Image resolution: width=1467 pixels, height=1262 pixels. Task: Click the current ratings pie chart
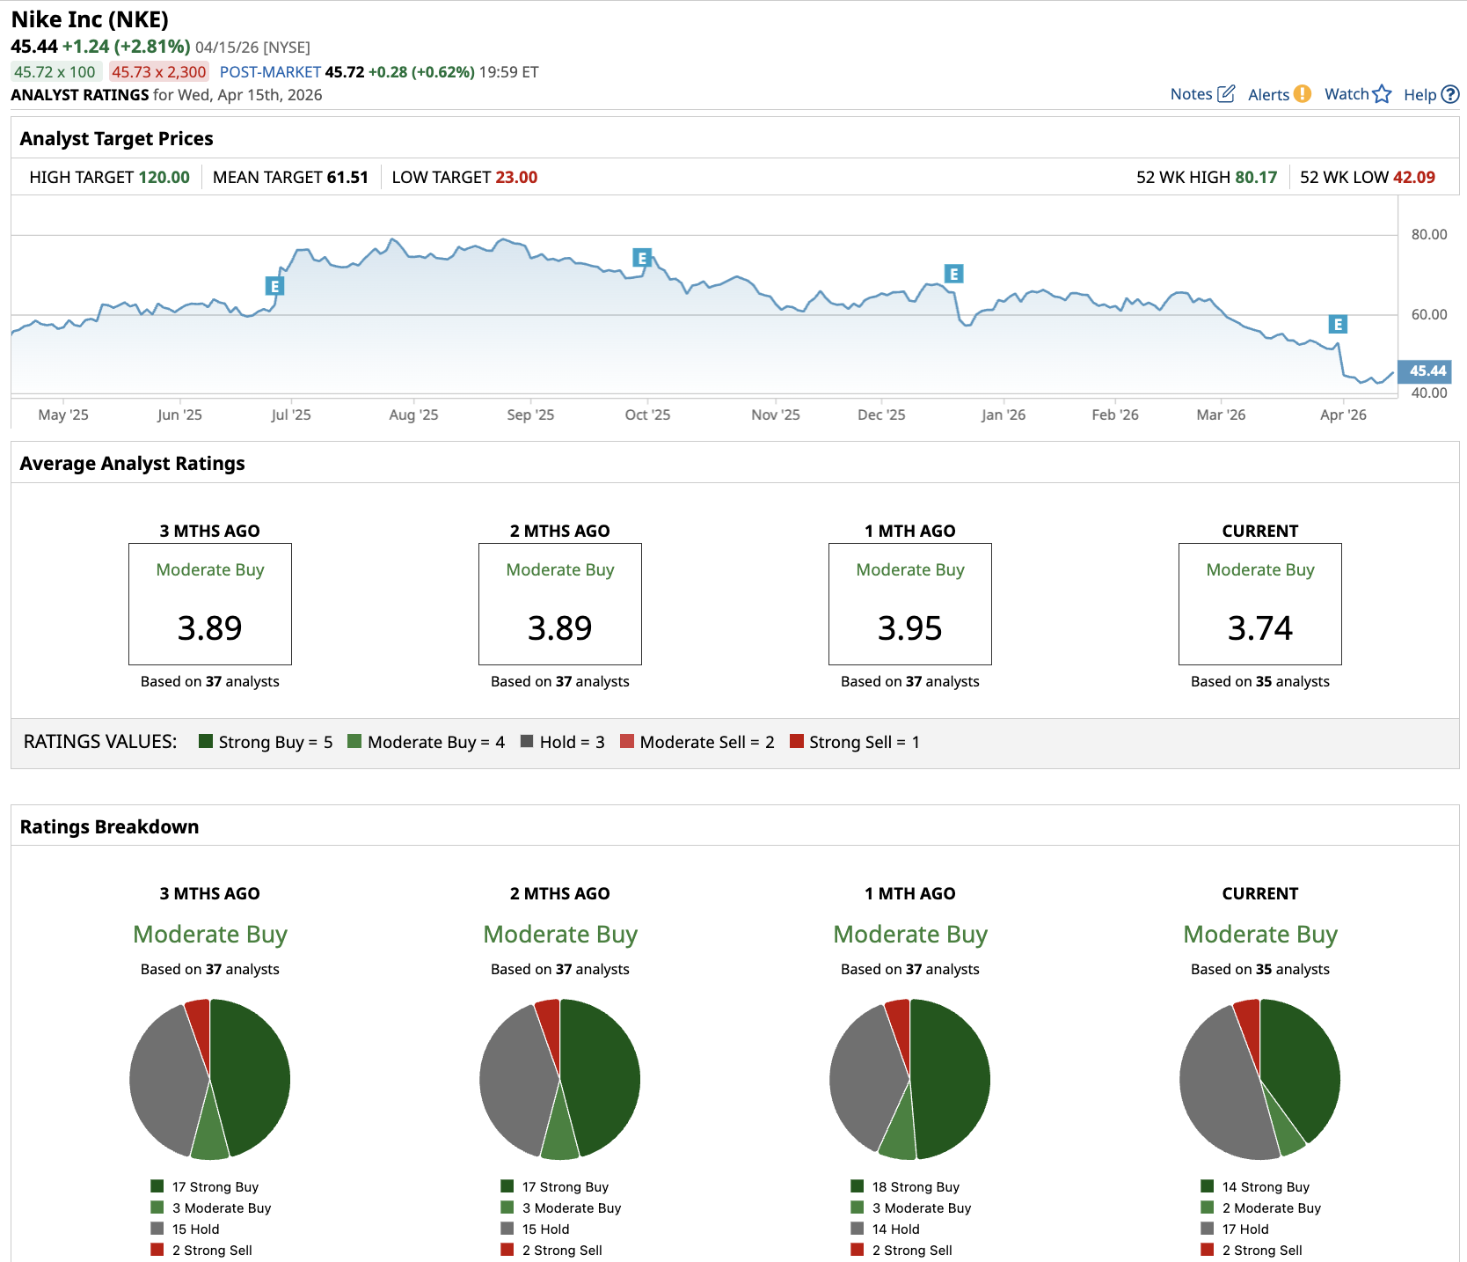coord(1259,1079)
